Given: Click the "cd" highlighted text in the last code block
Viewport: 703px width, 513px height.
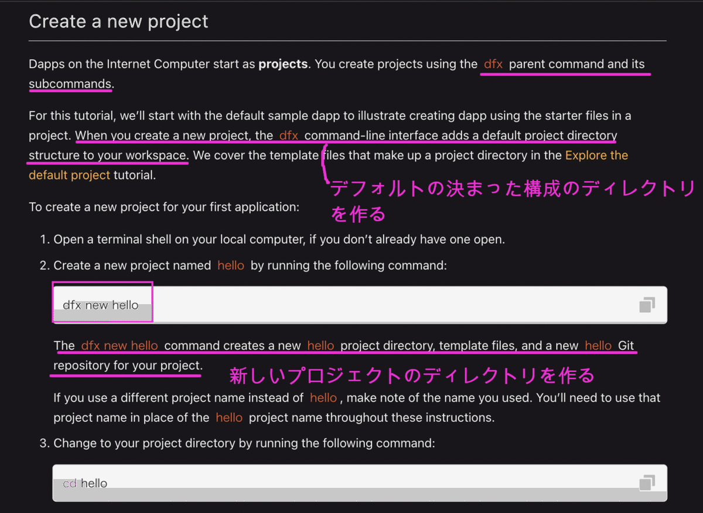Looking at the screenshot, I should point(69,482).
